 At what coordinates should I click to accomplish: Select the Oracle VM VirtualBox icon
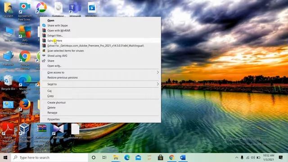pos(25,133)
